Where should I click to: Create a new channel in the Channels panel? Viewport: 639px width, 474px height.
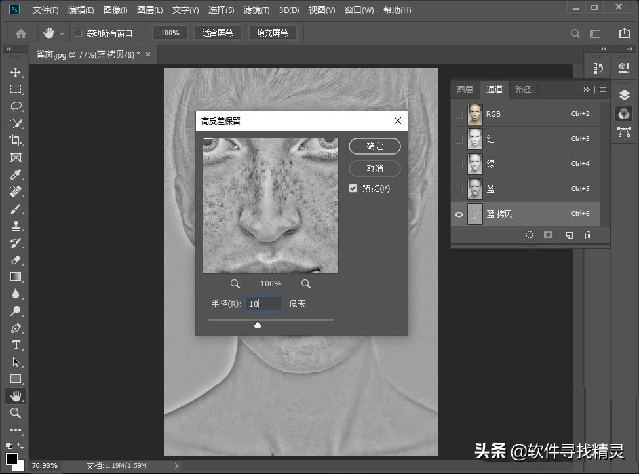click(568, 235)
